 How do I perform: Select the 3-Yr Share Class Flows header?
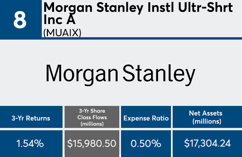tap(92, 117)
